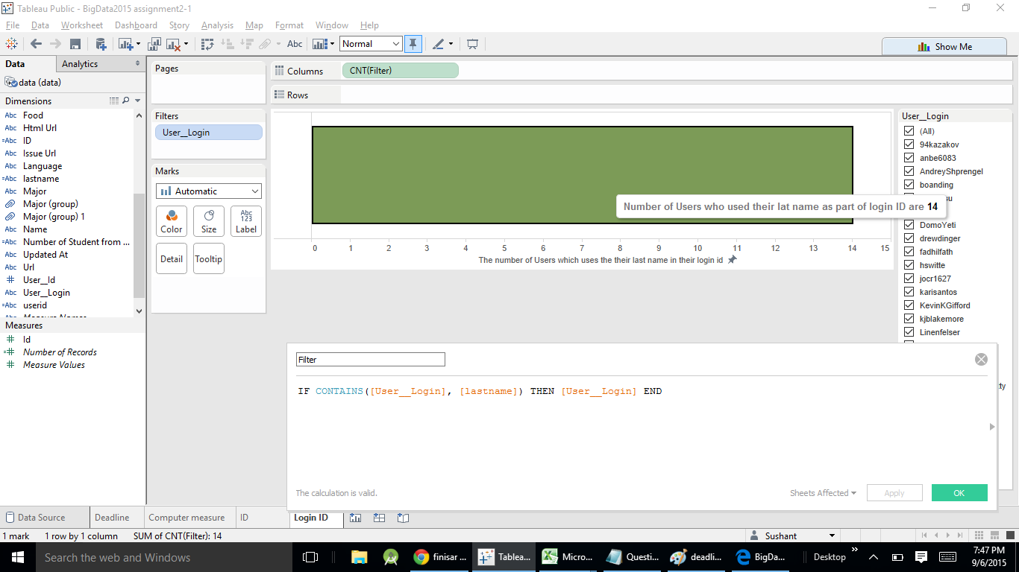Open Android Studio from the taskbar
Screen dimensions: 1019x572
coord(390,557)
